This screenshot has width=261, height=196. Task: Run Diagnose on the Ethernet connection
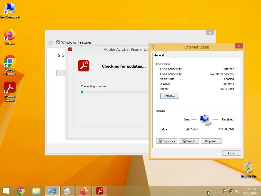tap(211, 141)
